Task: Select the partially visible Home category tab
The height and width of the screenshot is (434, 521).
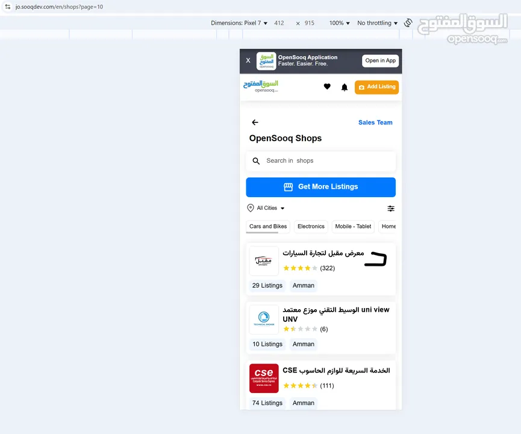Action: tap(388, 227)
